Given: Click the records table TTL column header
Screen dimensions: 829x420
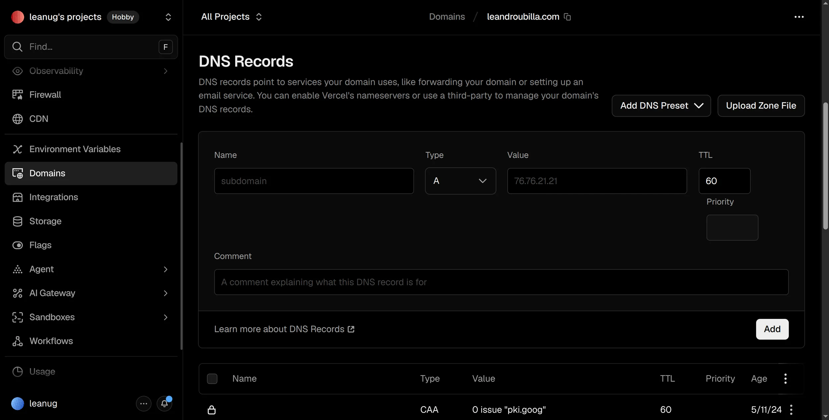Looking at the screenshot, I should pos(667,379).
